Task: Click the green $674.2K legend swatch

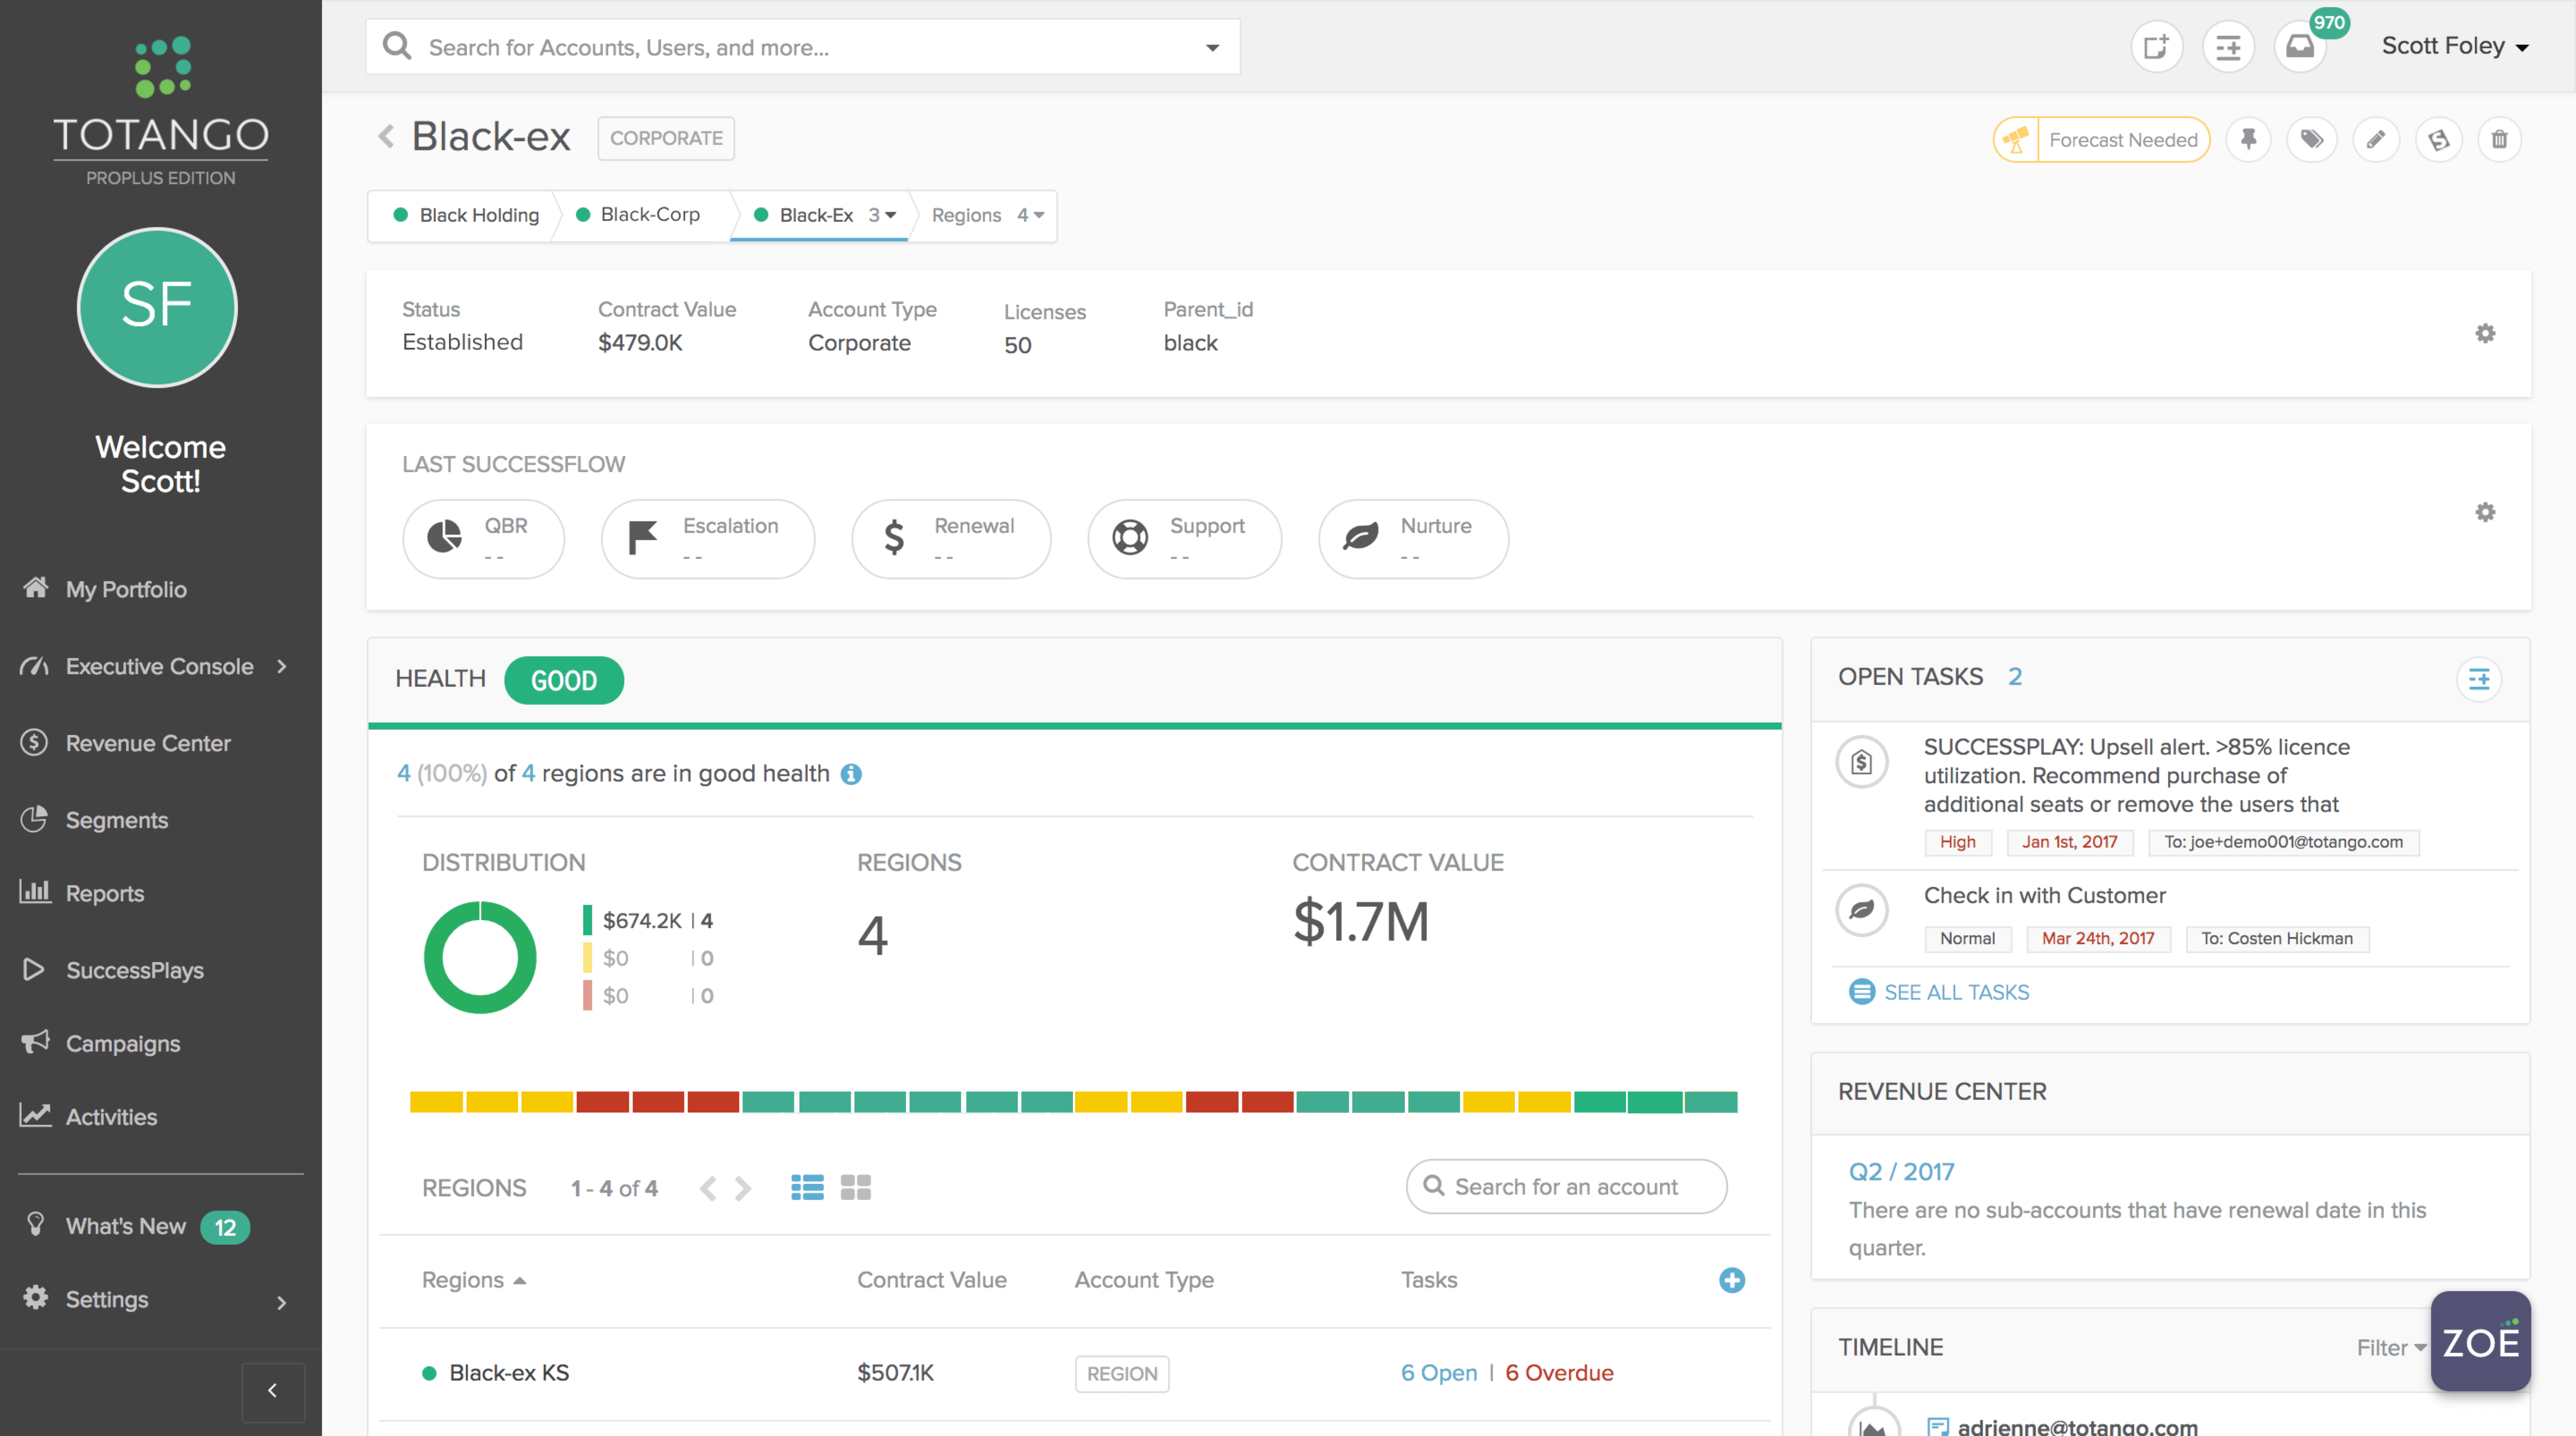Action: pos(587,919)
